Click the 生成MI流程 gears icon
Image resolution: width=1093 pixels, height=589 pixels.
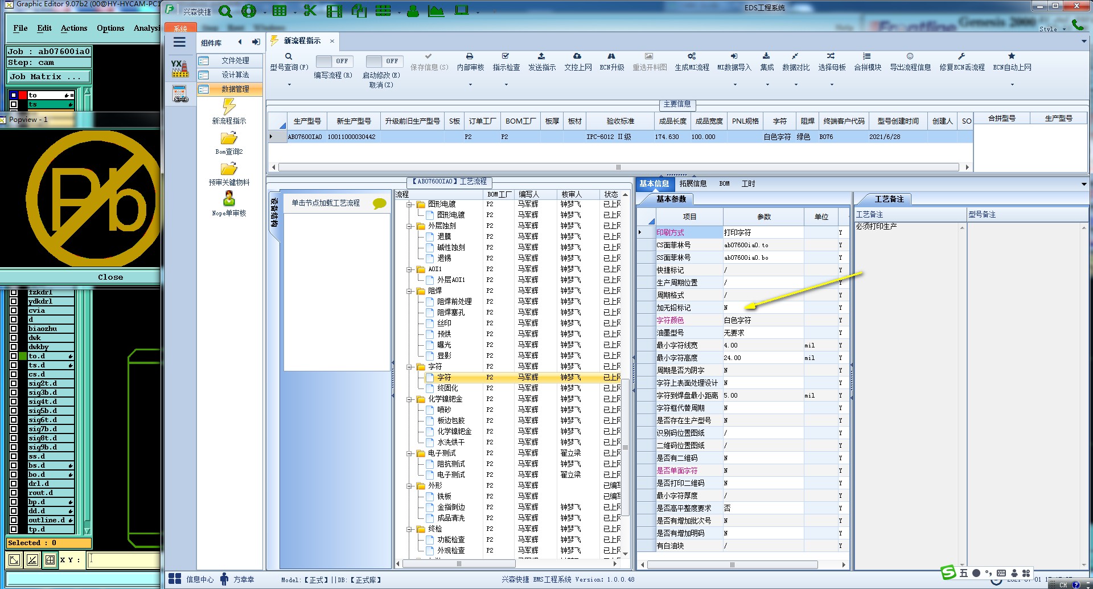(692, 56)
